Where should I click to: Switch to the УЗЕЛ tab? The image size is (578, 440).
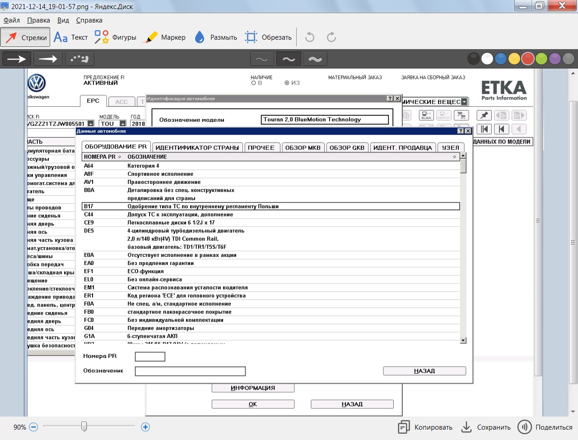451,147
